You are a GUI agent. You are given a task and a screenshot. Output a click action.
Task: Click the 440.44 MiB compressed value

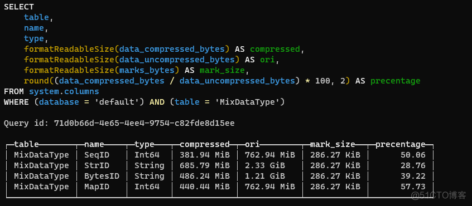click(x=205, y=187)
